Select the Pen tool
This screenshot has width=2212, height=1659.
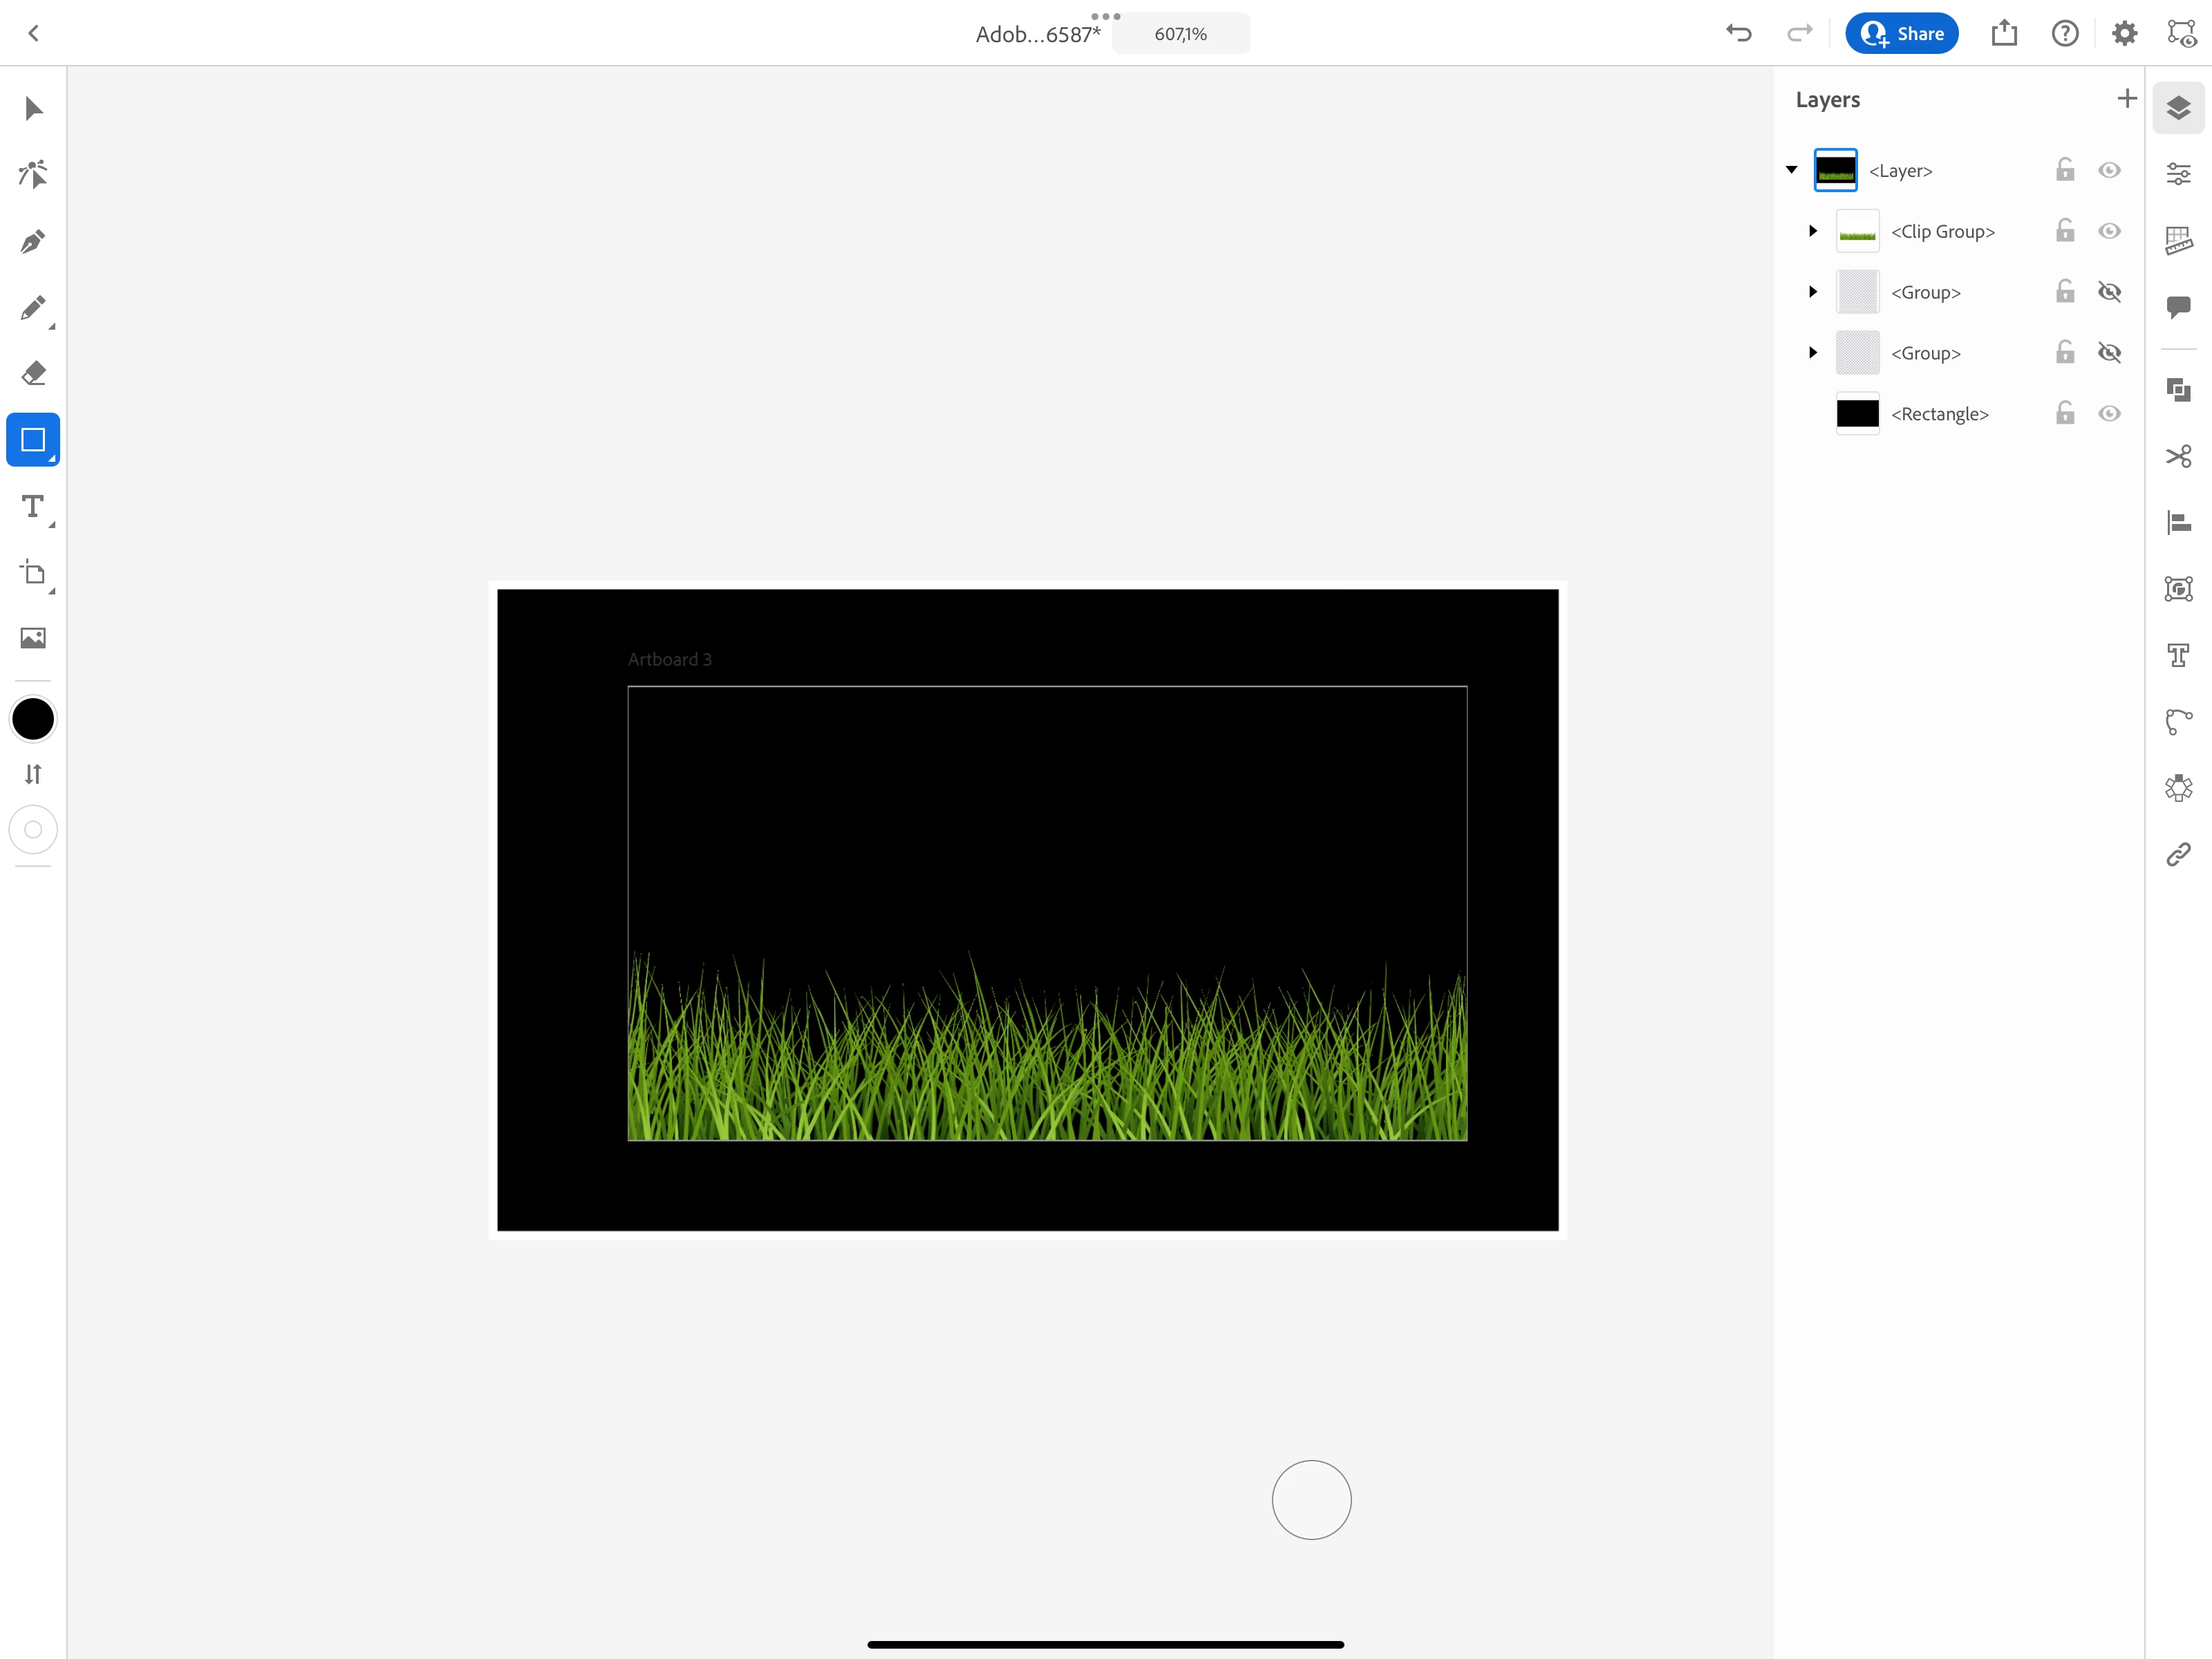tap(33, 241)
